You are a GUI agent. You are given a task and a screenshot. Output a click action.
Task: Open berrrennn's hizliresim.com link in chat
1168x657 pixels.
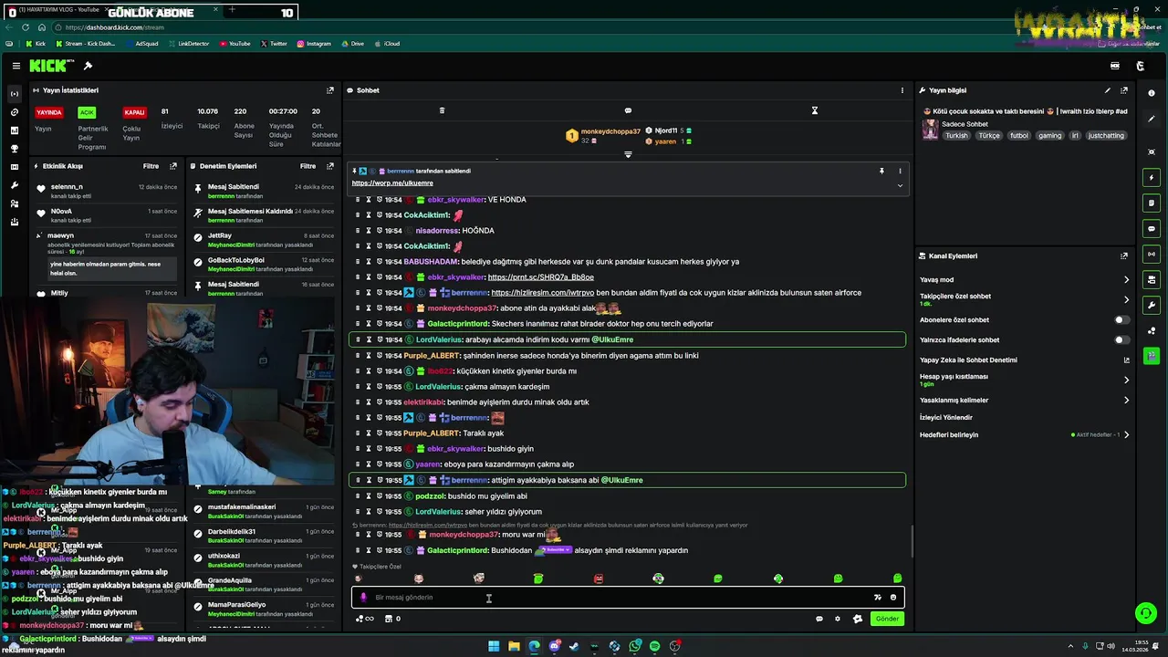tap(542, 293)
